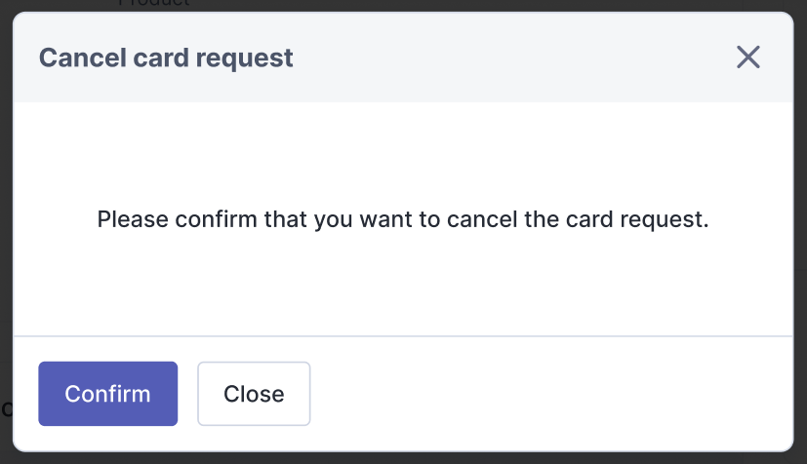The width and height of the screenshot is (807, 464).
Task: Choose Close next to Confirm
Action: point(254,394)
